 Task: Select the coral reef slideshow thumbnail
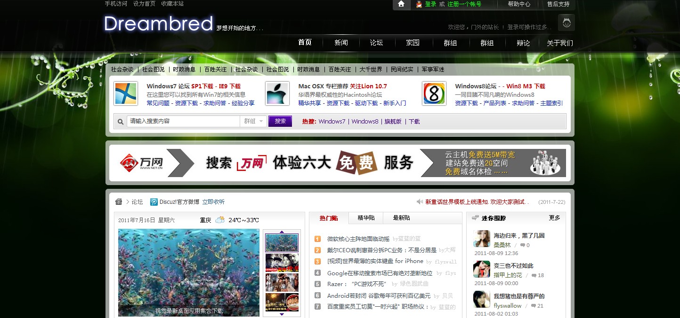click(282, 243)
